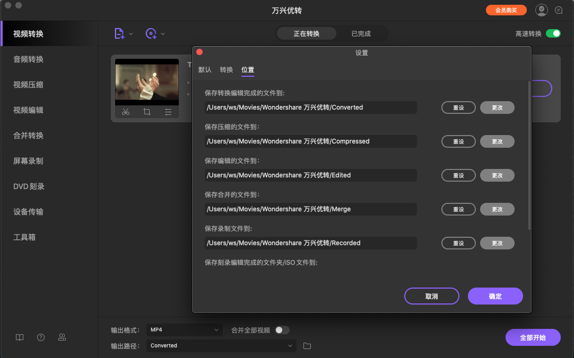Click the Load DVD icon in the toolbar
The width and height of the screenshot is (574, 358).
coord(150,33)
